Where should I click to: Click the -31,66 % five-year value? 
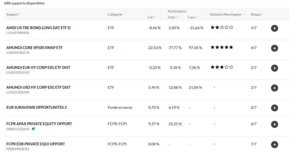pos(196,28)
